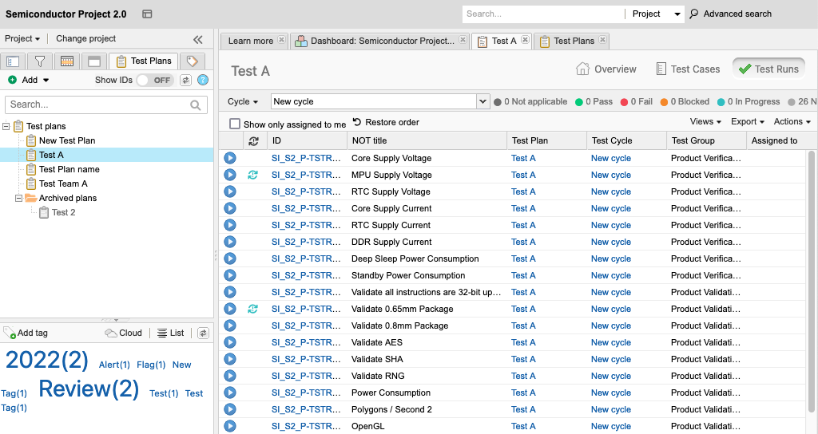Click Change project
The height and width of the screenshot is (434, 818).
point(86,38)
